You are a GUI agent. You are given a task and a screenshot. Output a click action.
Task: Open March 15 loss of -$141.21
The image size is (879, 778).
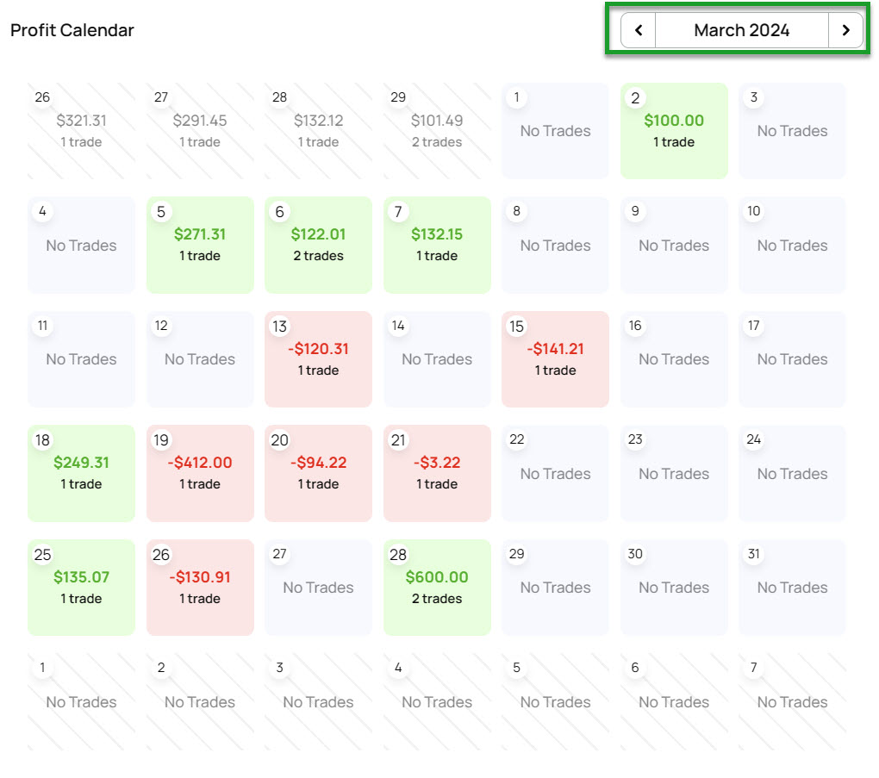click(555, 359)
